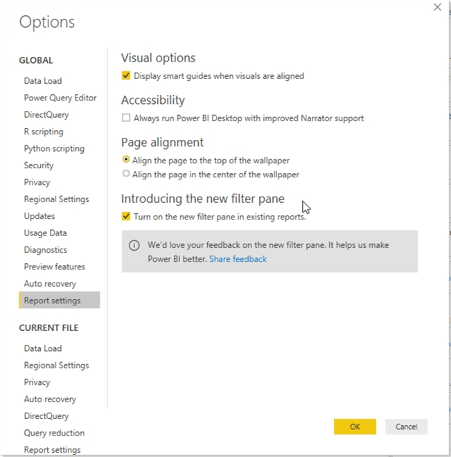The image size is (451, 457).
Task: Open Global Privacy settings
Action: (x=37, y=182)
